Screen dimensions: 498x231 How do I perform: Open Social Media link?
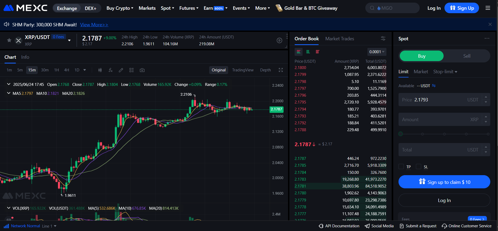379,226
